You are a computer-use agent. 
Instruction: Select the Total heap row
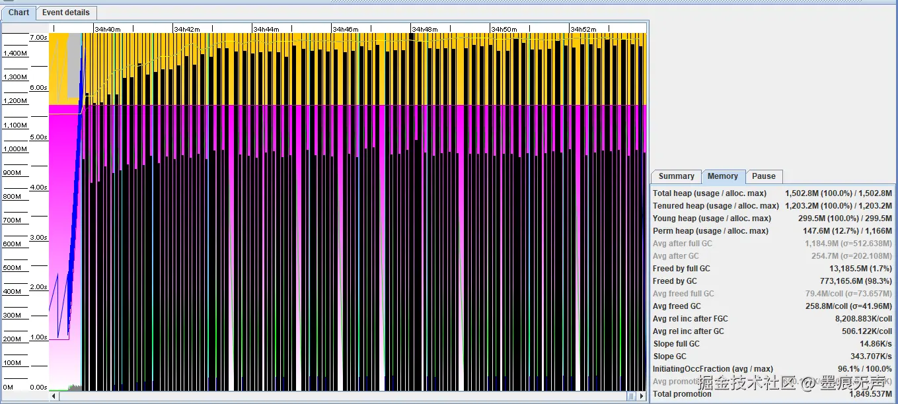772,193
